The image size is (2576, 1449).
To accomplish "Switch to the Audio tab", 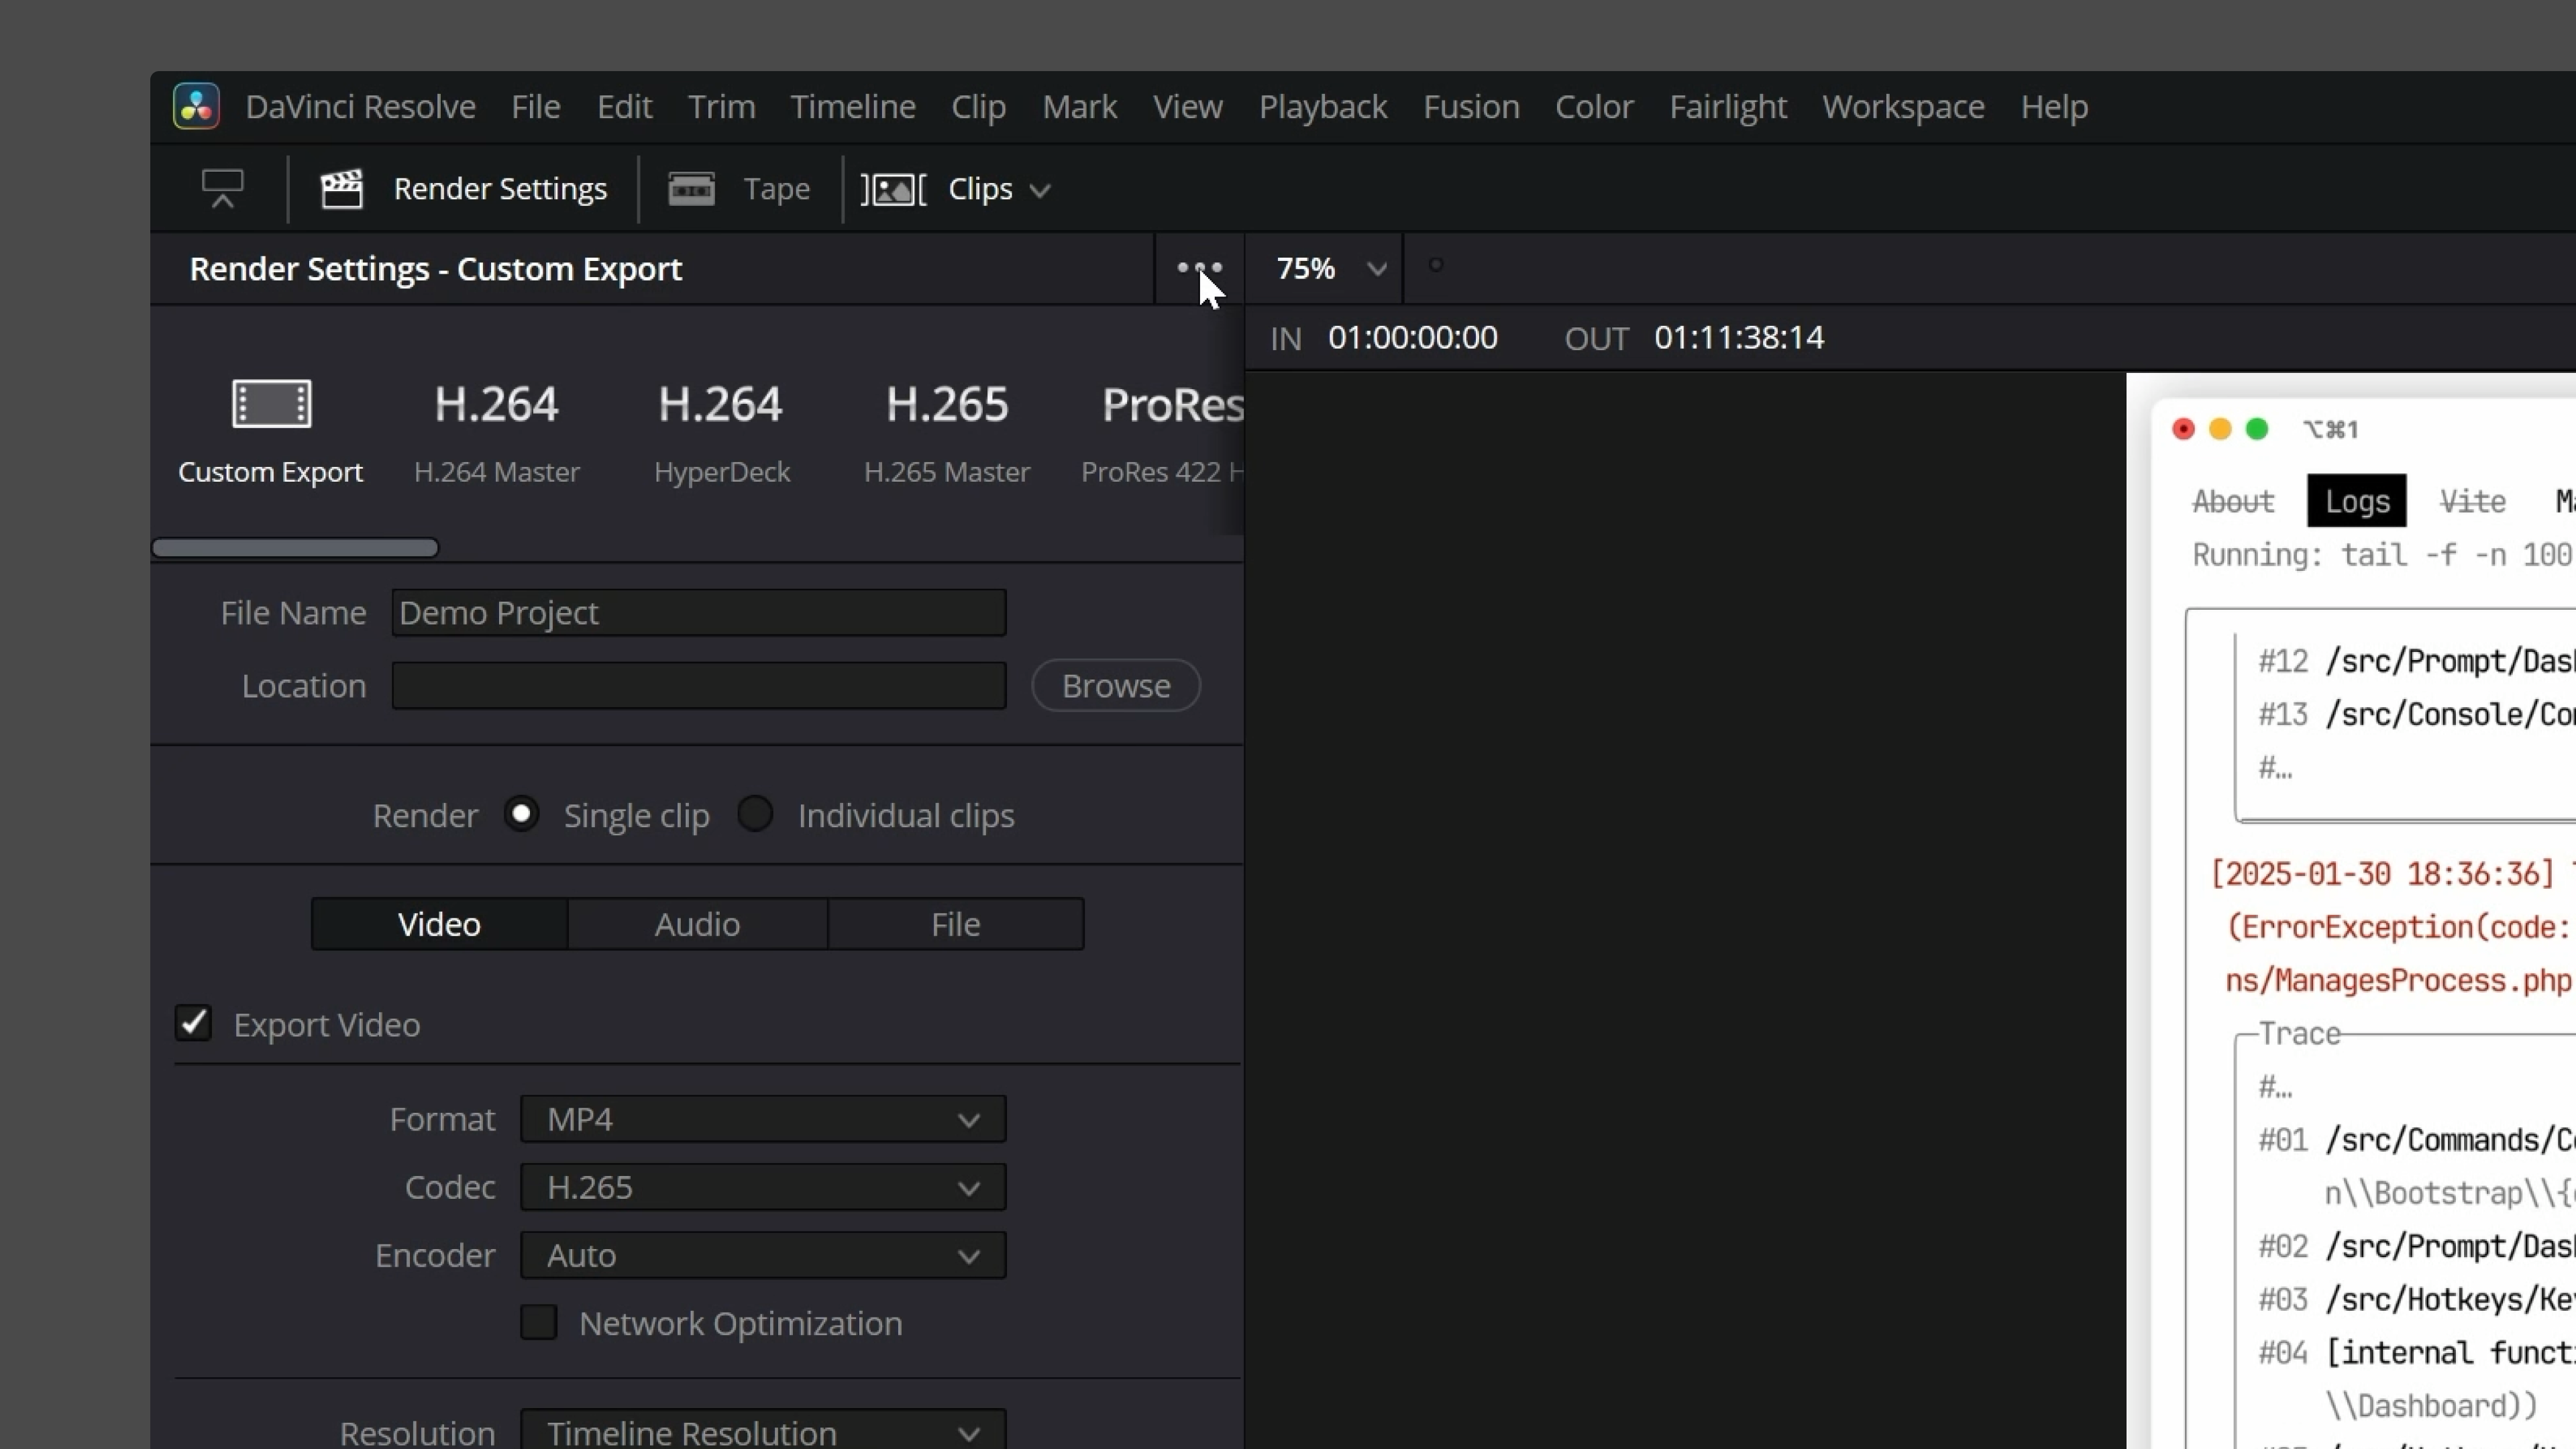I will 696,923.
